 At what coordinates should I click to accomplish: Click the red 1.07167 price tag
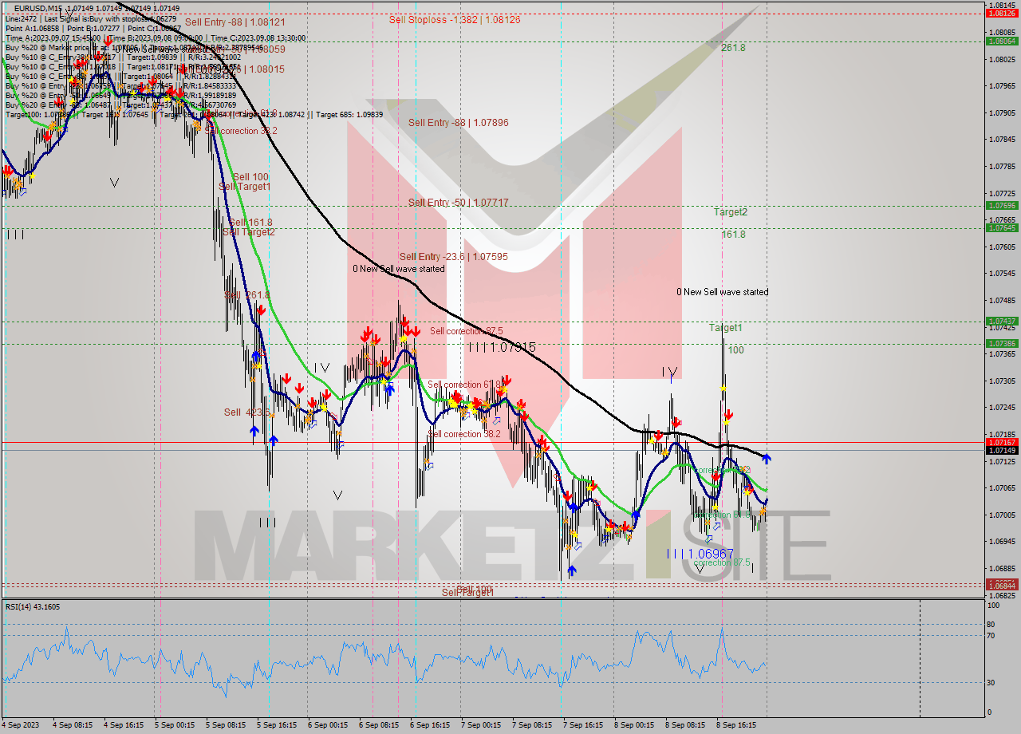click(1001, 442)
